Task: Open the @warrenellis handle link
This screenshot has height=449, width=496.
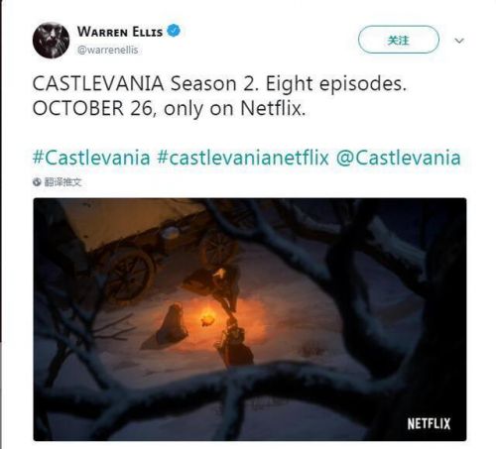Action: [107, 50]
